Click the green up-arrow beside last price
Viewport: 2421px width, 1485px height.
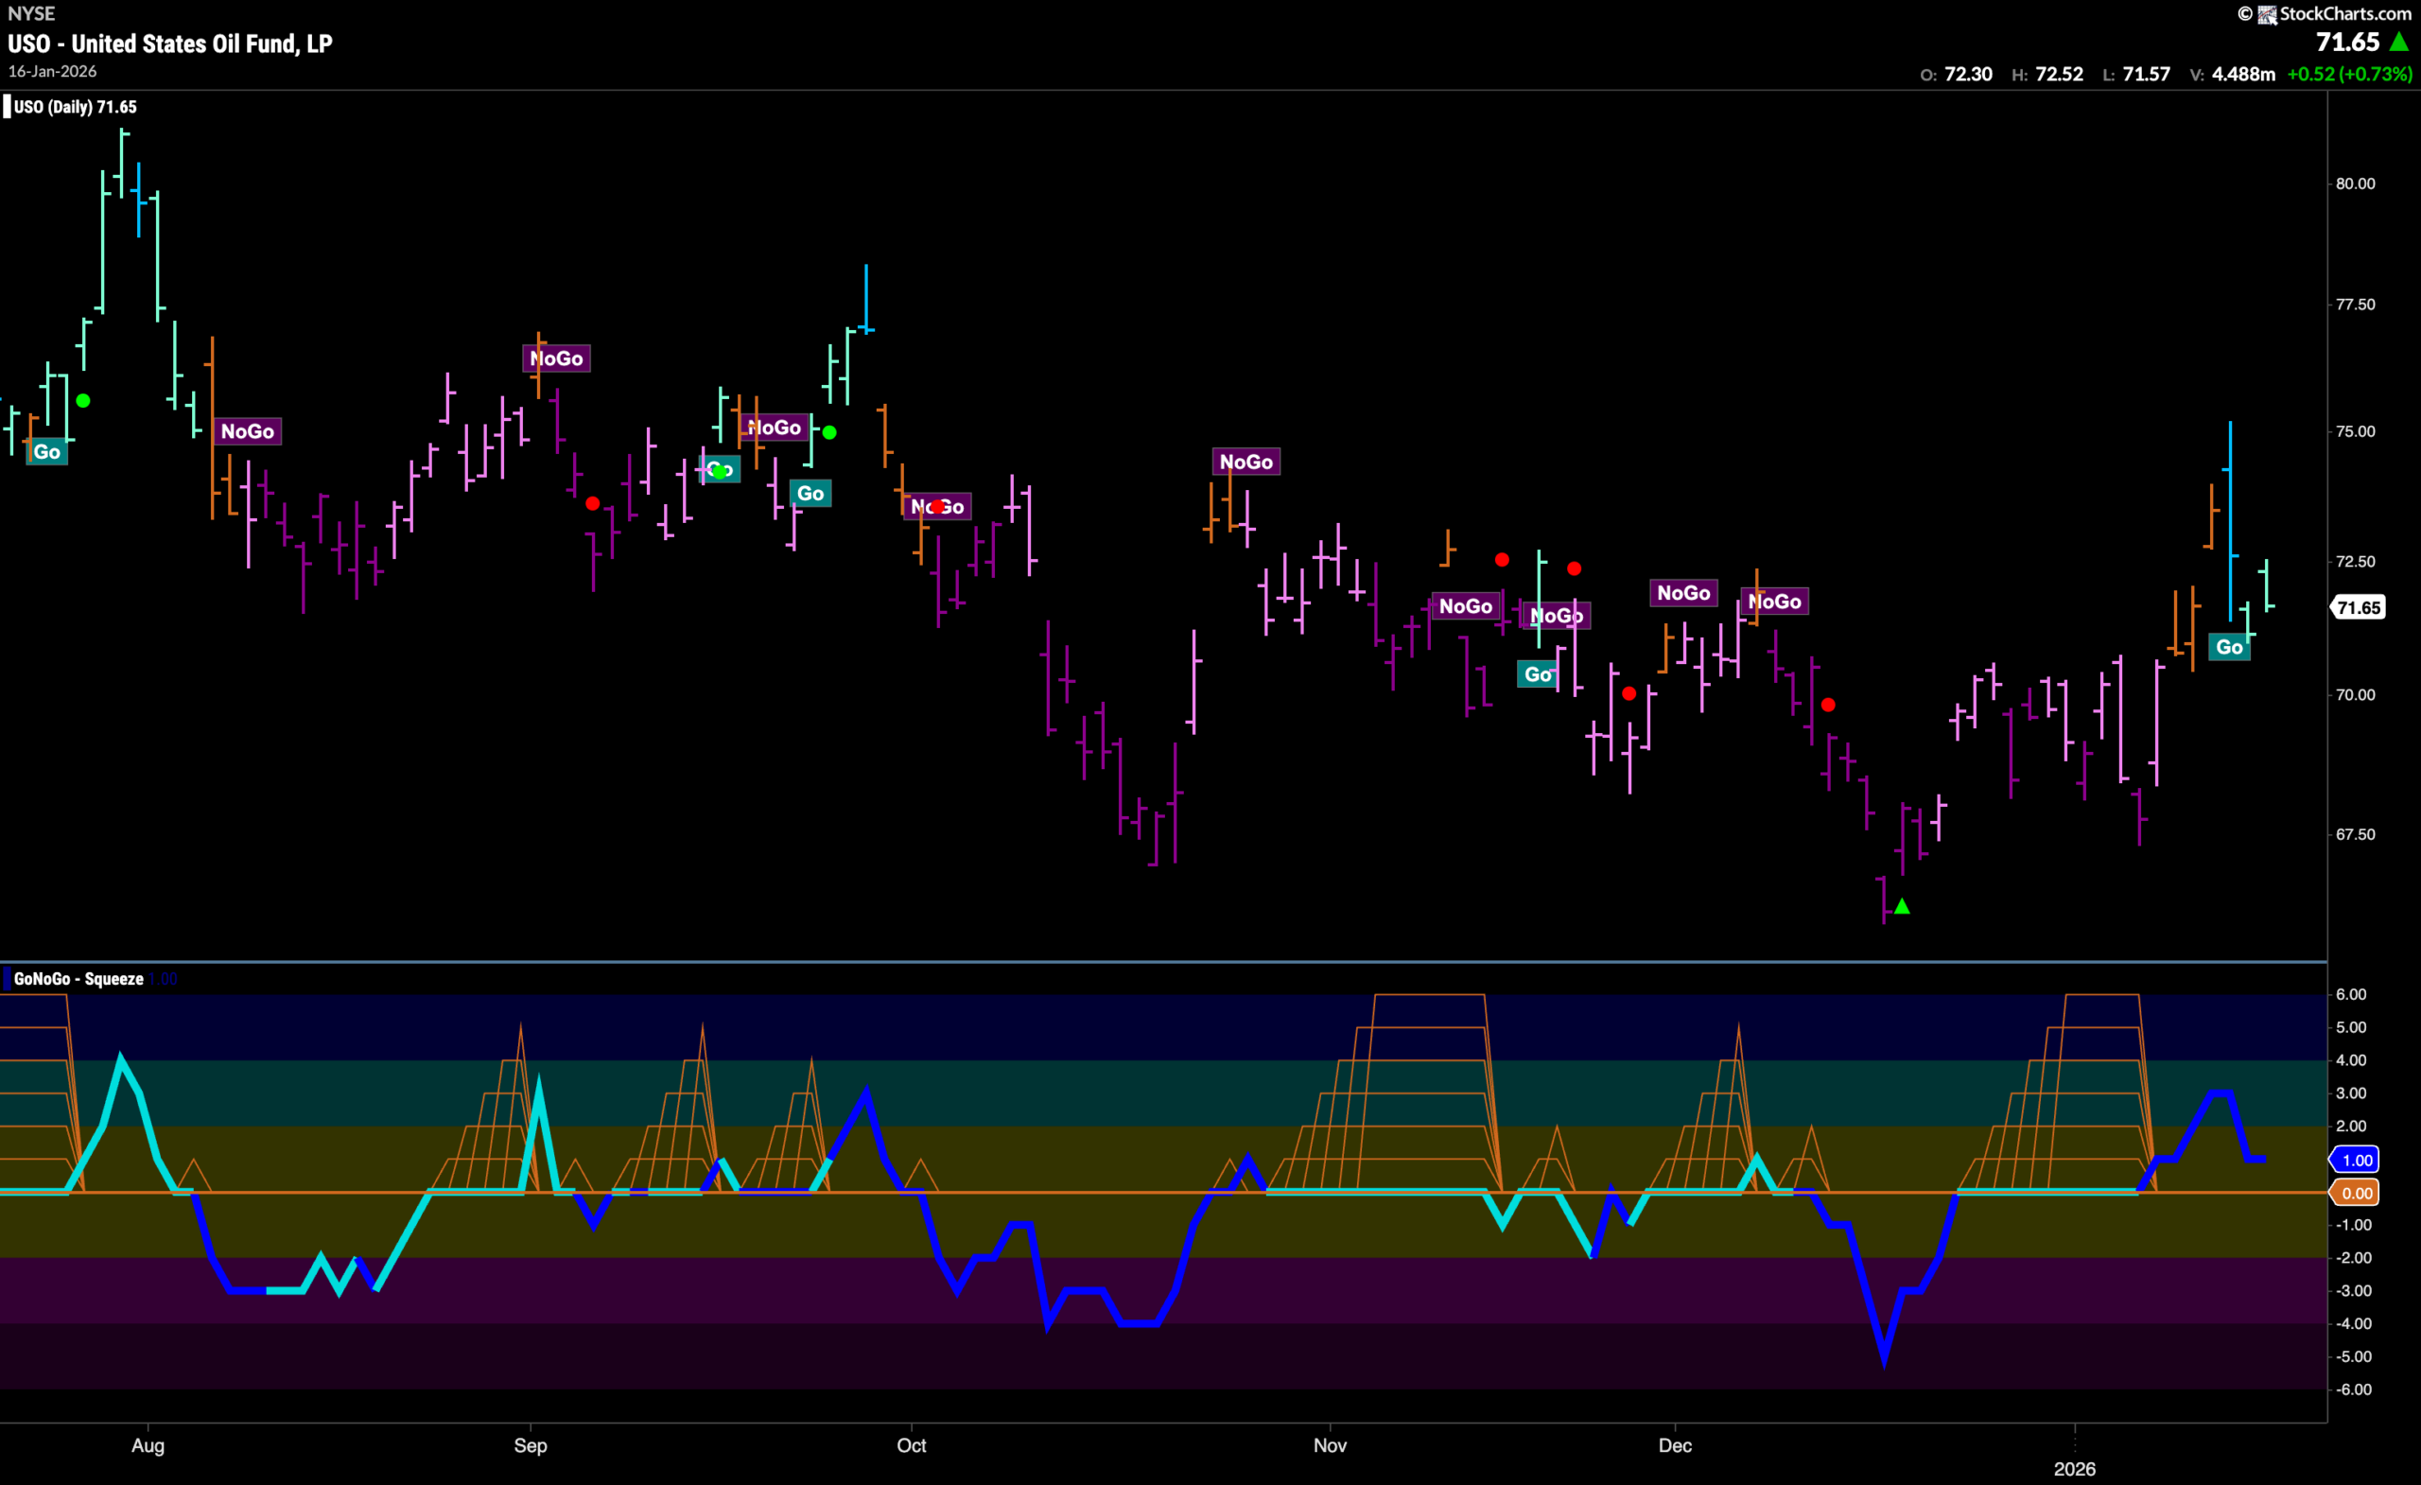2399,43
